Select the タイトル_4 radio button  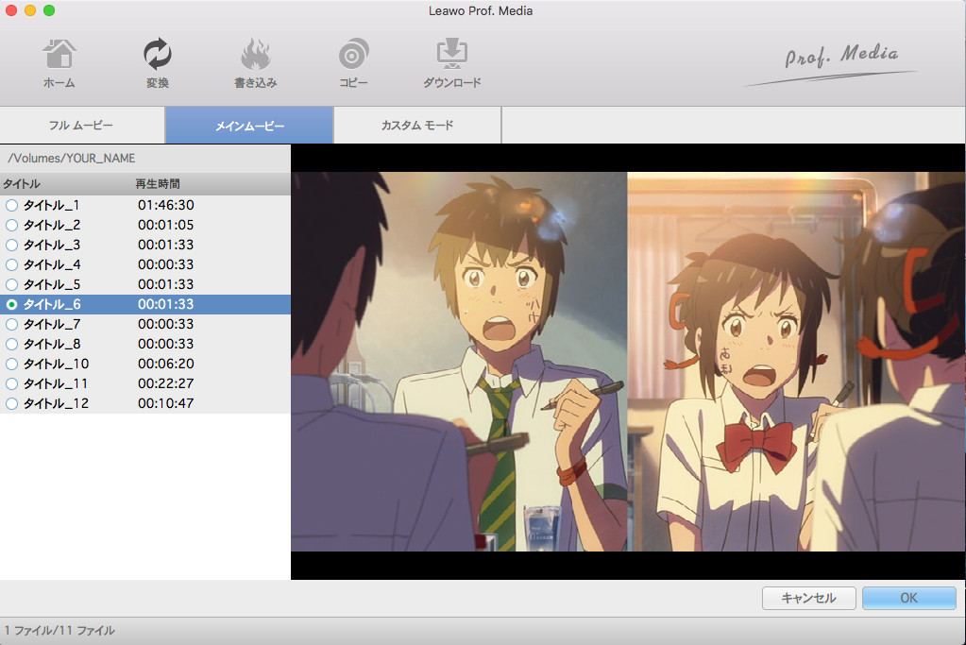11,265
